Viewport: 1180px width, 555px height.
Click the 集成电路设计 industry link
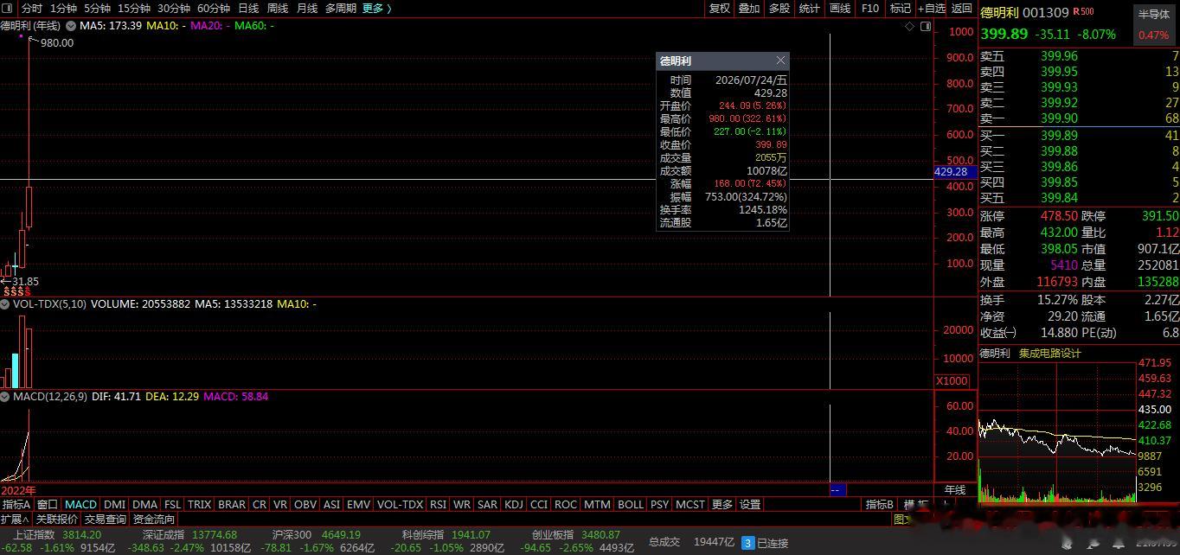pyautogui.click(x=1050, y=354)
